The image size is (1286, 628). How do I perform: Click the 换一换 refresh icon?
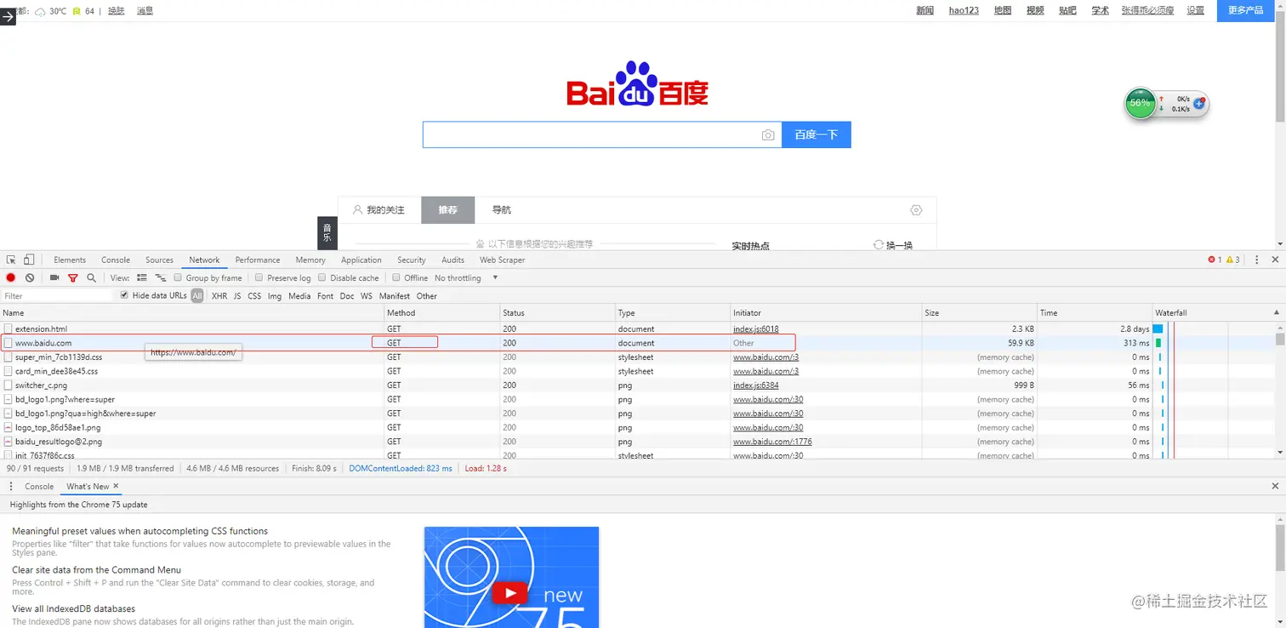[x=879, y=244]
